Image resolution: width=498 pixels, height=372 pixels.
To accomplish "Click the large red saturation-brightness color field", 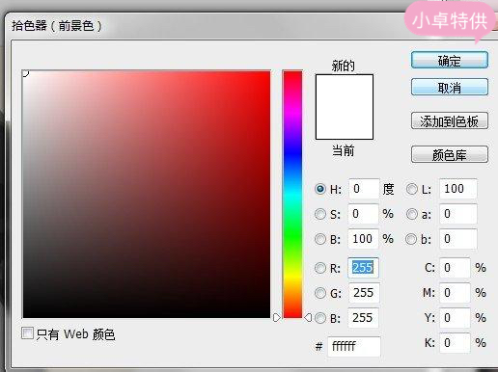I will (x=147, y=195).
